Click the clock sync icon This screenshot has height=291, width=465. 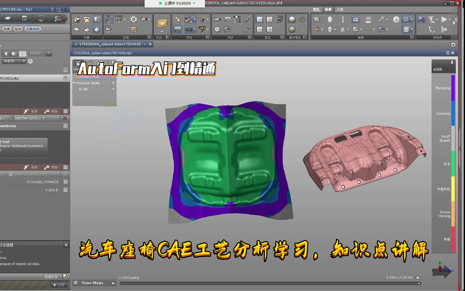click(217, 29)
